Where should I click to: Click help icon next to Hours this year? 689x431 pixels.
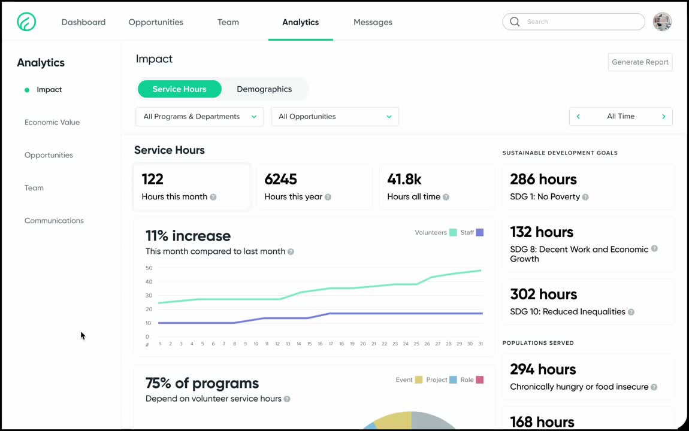[x=328, y=197]
